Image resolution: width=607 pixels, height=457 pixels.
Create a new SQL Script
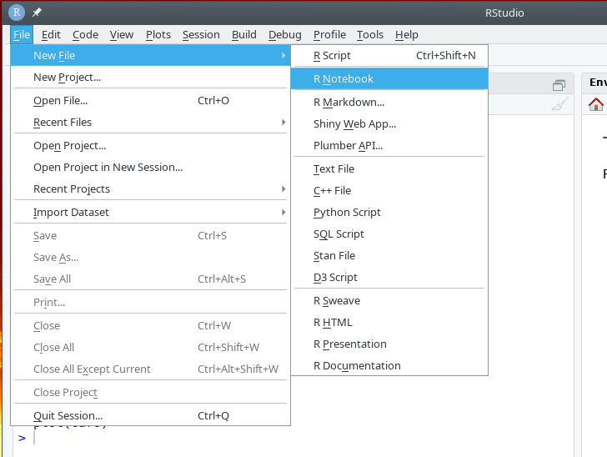pyautogui.click(x=389, y=234)
